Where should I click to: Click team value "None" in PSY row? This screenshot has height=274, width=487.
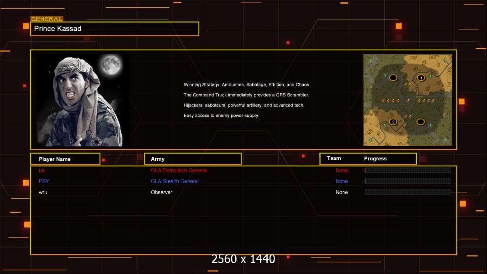(x=342, y=181)
